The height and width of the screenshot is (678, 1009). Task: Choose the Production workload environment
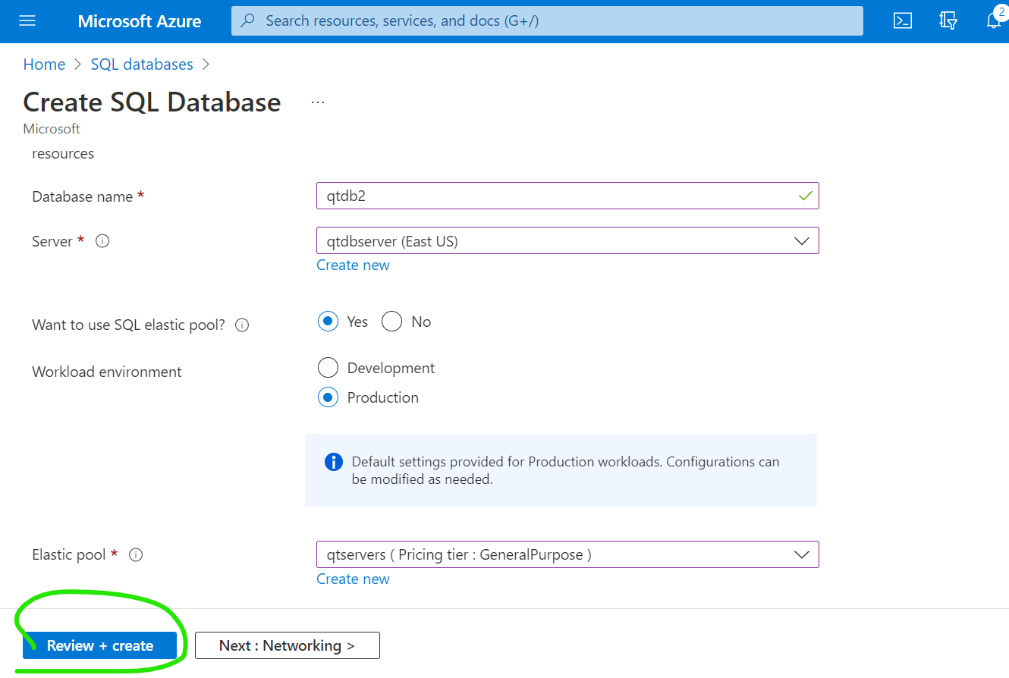pos(328,397)
